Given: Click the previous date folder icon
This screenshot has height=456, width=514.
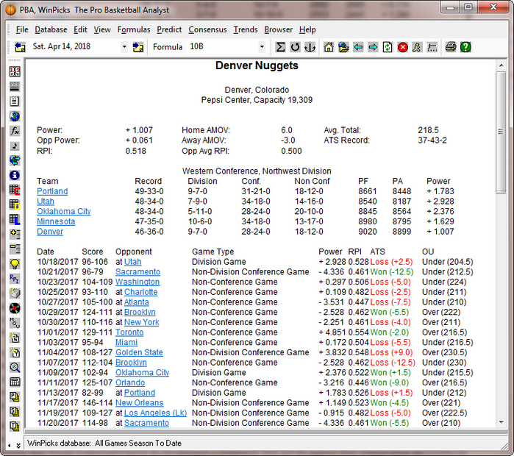Looking at the screenshot, I should (x=20, y=47).
